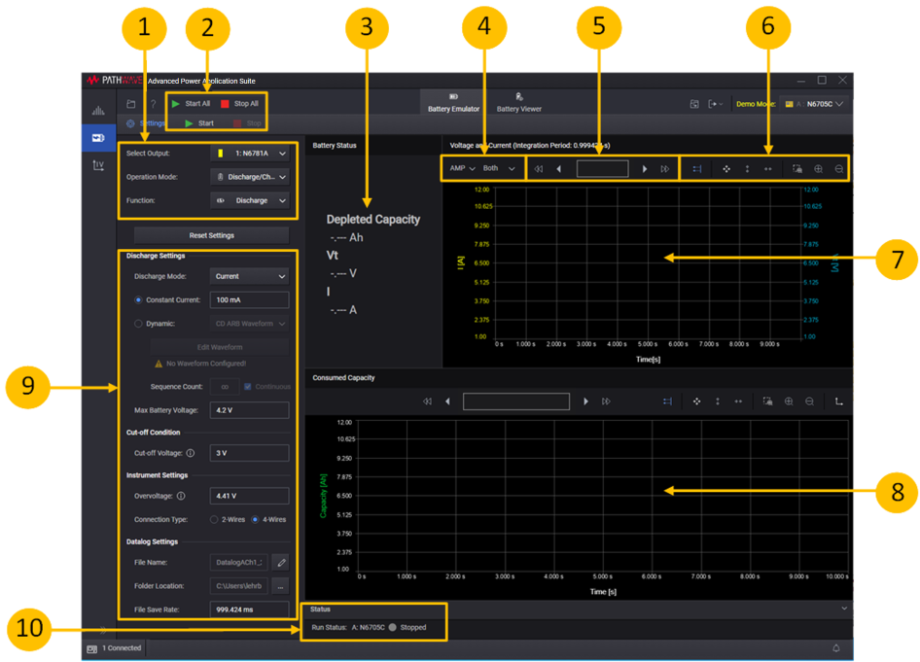Select the battery emulator icon in the left sidebar
This screenshot has width=920, height=662.
coord(98,138)
